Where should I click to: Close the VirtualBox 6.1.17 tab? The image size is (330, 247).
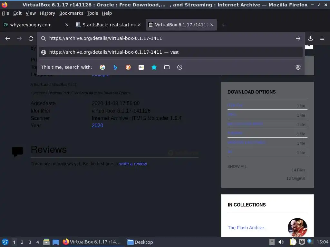(x=212, y=25)
